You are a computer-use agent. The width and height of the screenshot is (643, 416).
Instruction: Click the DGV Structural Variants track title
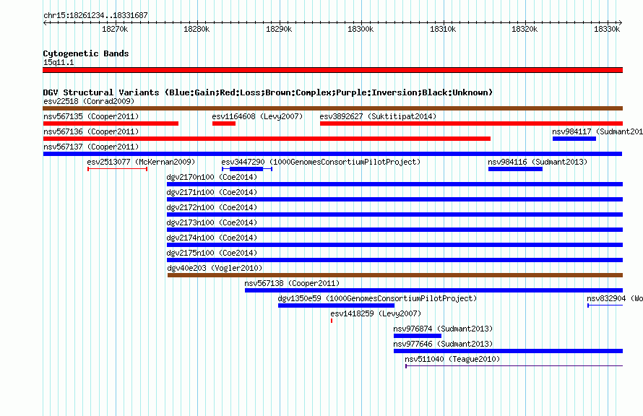pyautogui.click(x=267, y=92)
